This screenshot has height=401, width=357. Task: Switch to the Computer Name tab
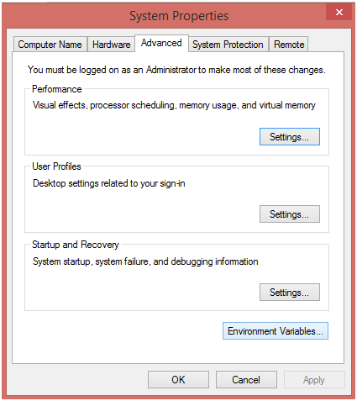pyautogui.click(x=50, y=45)
